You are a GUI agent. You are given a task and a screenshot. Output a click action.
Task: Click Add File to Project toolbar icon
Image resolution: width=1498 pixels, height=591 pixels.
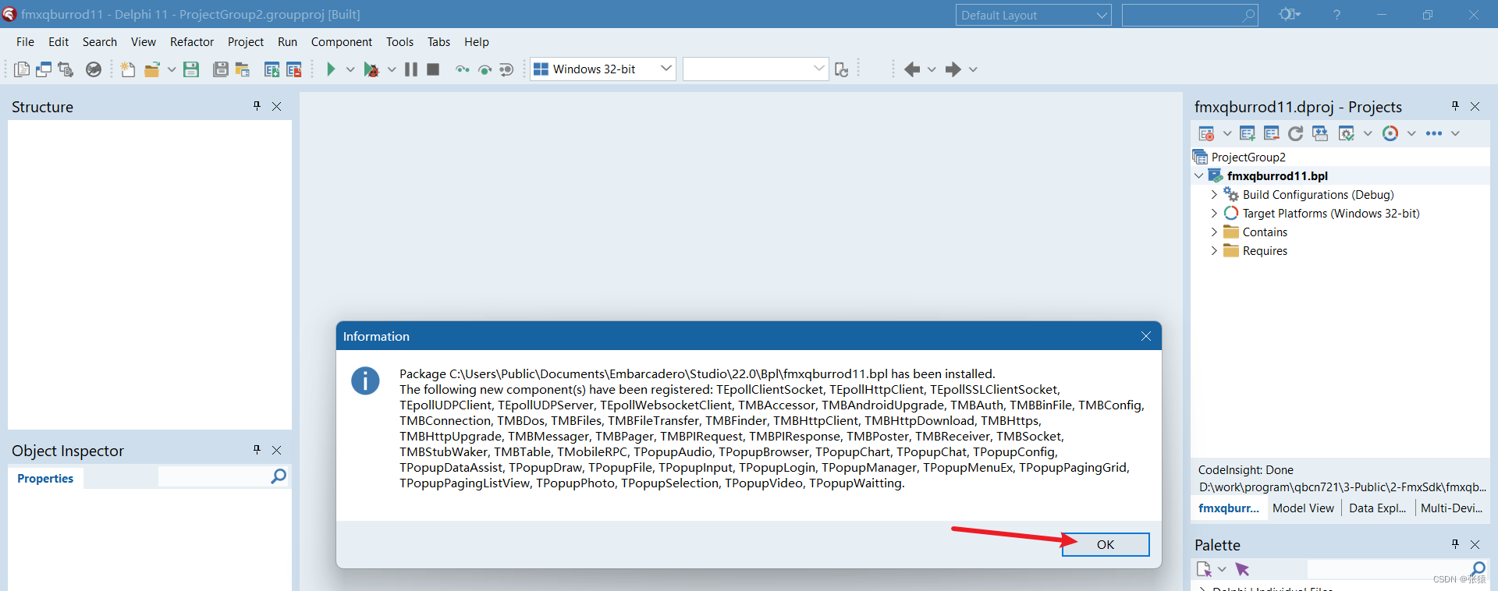tap(272, 69)
